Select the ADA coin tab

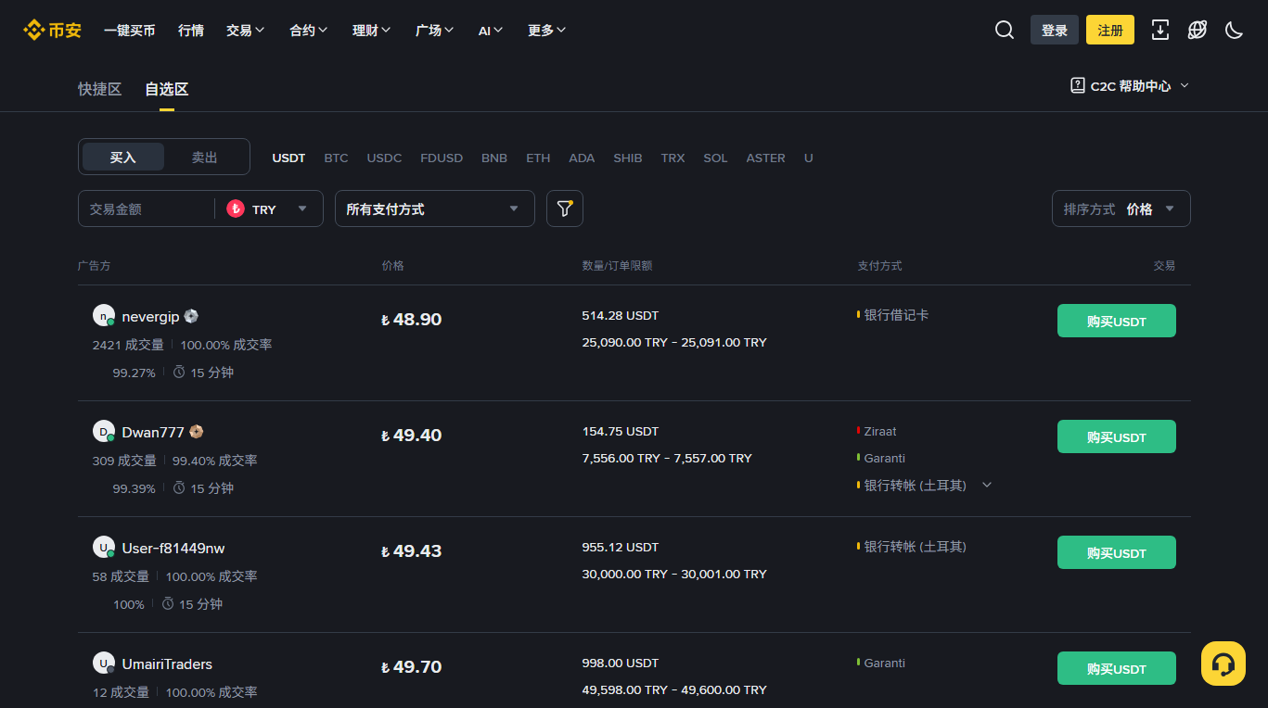[x=582, y=158]
